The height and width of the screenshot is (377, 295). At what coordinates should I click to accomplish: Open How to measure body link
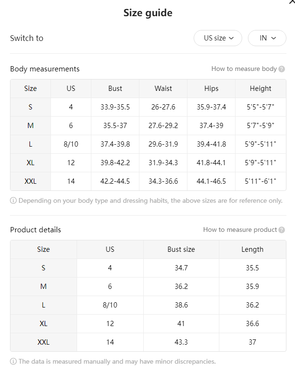244,69
